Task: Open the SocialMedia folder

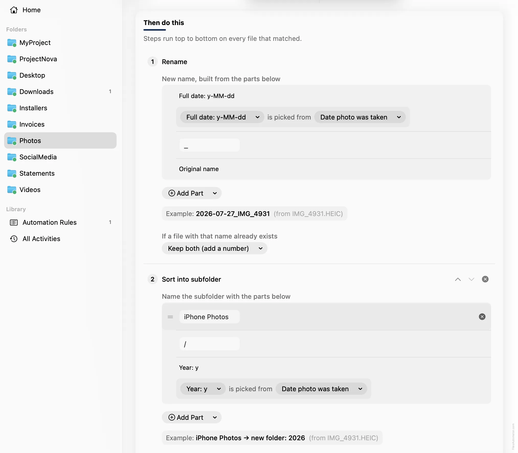Action: [x=60, y=157]
